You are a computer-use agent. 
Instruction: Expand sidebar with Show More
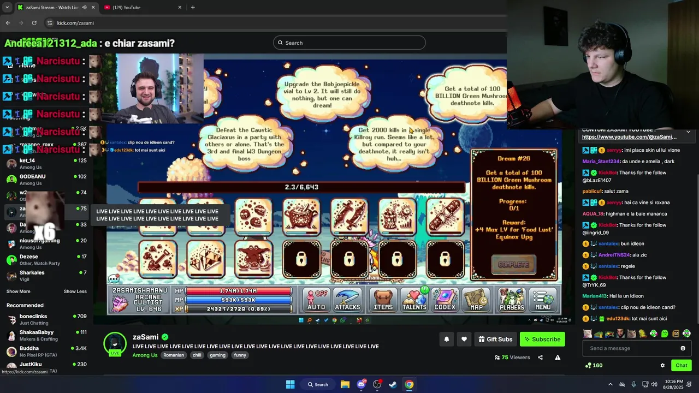[18, 291]
